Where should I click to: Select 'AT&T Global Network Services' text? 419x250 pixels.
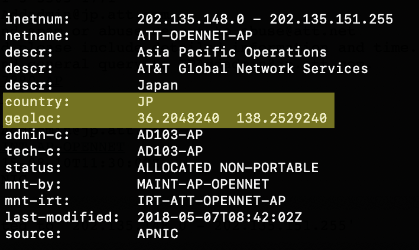tap(252, 69)
